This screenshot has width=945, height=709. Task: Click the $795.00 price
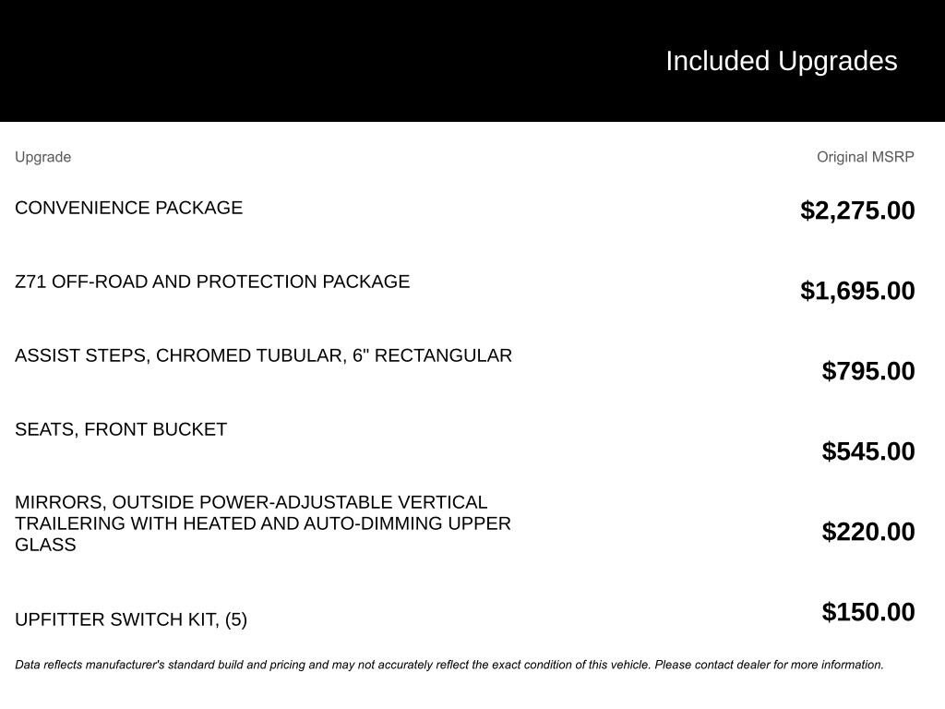(868, 371)
